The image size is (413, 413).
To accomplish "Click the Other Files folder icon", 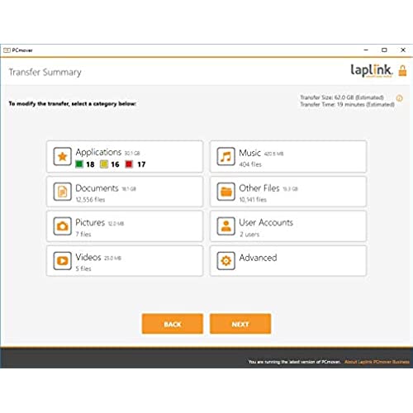I will pos(225,192).
